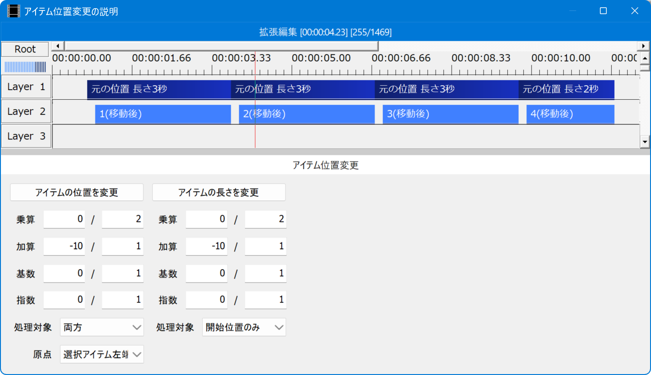Toggle the Layer 1 header
Viewport: 651px width, 375px height.
(x=26, y=87)
